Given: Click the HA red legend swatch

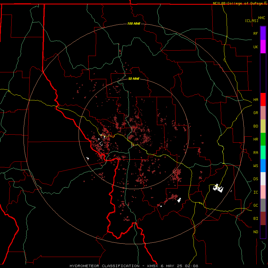Looking at the screenshot, I should (263, 99).
